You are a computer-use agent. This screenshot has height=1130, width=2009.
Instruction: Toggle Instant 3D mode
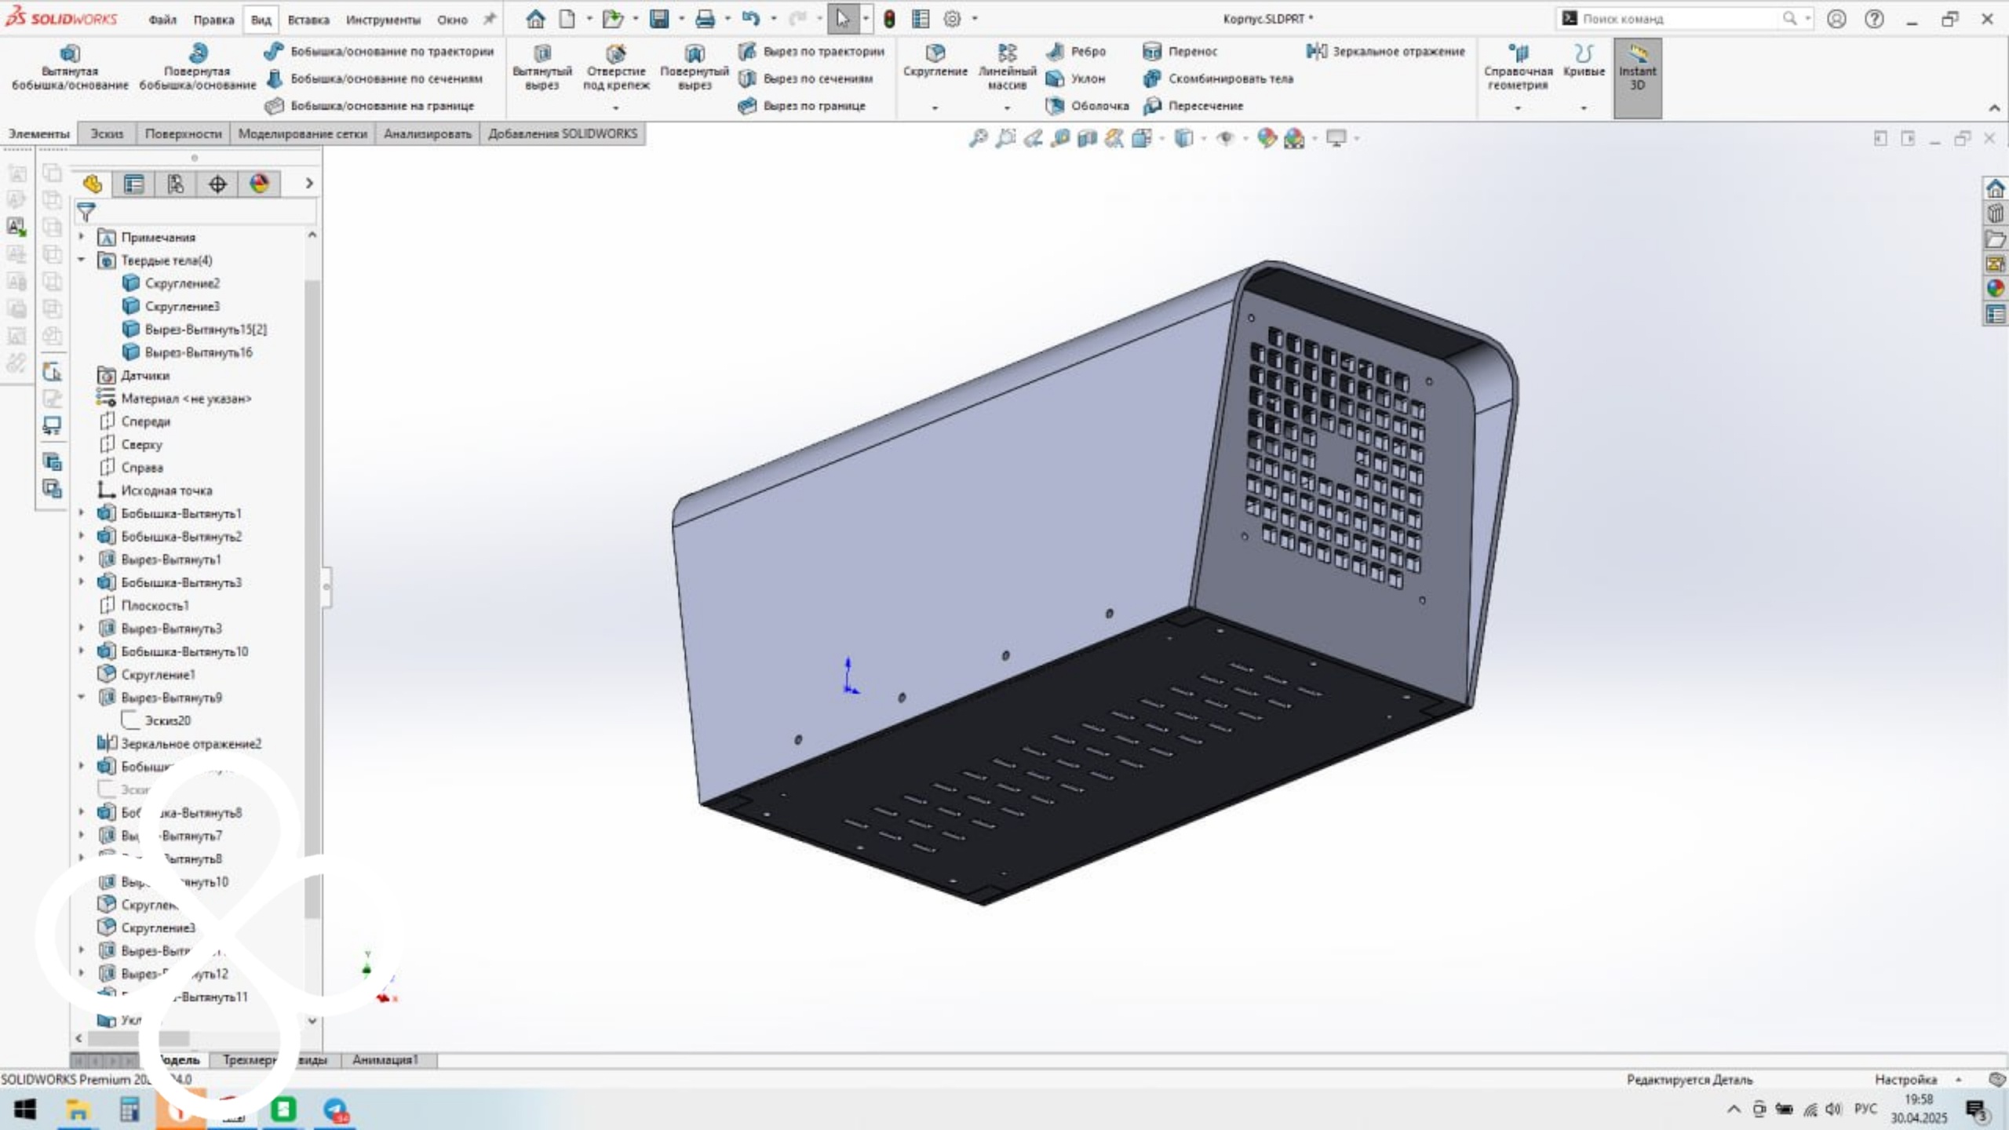(x=1637, y=78)
